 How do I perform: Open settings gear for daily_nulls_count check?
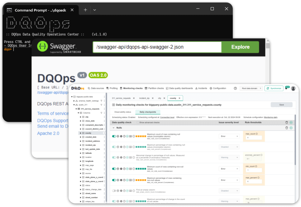pos(121,136)
